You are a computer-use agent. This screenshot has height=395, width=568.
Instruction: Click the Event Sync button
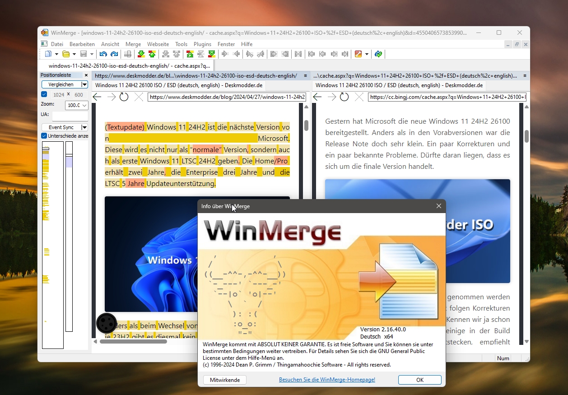click(x=61, y=127)
